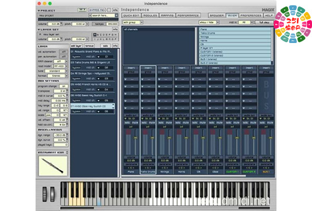Click the modulation wheel beside keyboard

point(52,194)
